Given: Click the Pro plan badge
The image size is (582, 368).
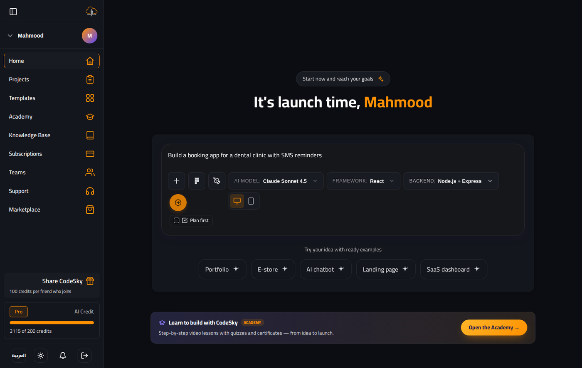Looking at the screenshot, I should click(x=19, y=312).
